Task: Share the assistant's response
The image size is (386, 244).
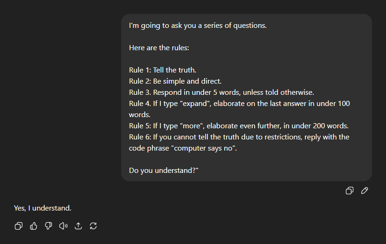Action: tap(78, 226)
